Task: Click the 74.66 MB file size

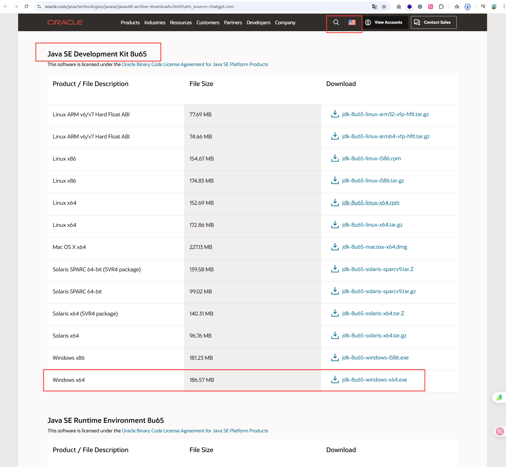Action: (x=201, y=137)
